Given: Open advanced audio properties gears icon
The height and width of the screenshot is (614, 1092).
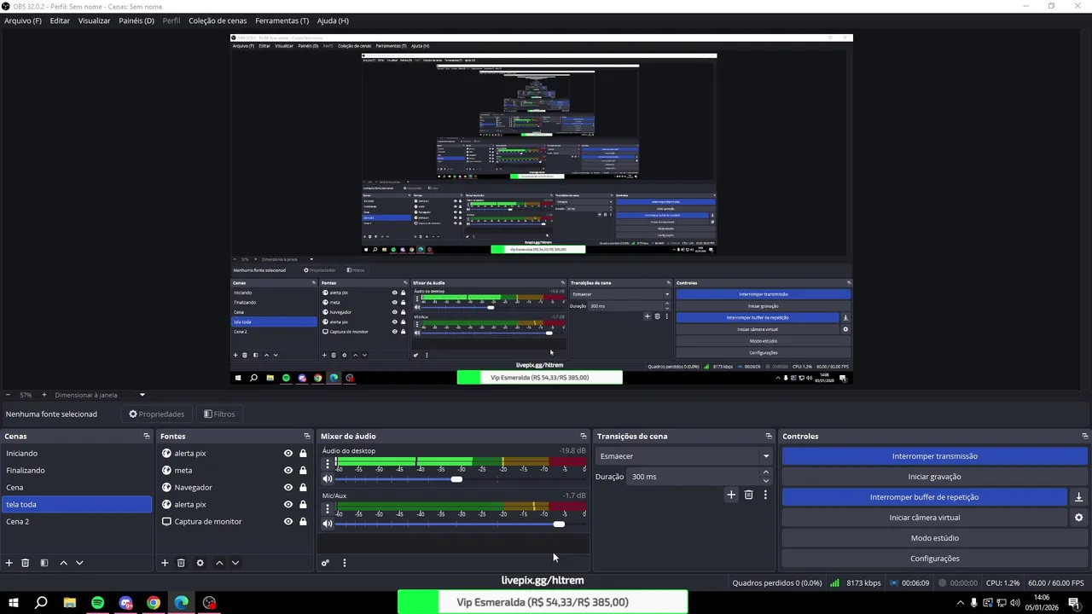Looking at the screenshot, I should point(325,563).
